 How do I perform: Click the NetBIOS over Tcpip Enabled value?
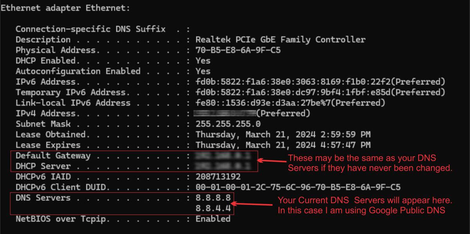[213, 219]
